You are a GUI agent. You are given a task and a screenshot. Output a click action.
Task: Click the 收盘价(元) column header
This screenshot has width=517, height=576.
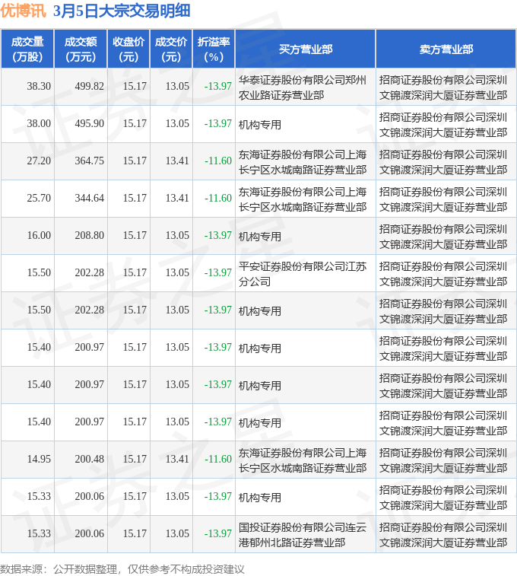tap(128, 49)
